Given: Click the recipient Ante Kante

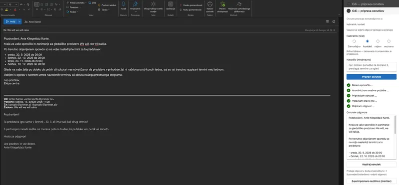Looking at the screenshot, I should 34,22.
